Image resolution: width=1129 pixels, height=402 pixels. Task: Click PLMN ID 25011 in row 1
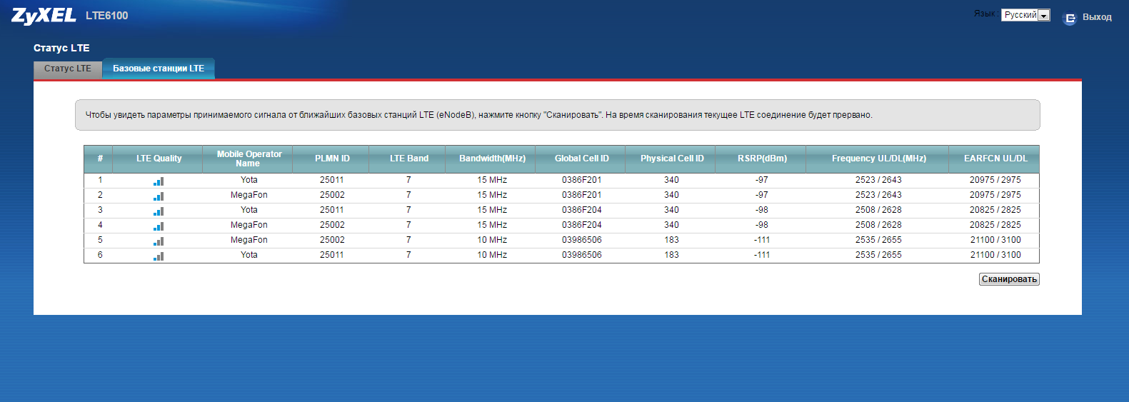click(x=331, y=180)
